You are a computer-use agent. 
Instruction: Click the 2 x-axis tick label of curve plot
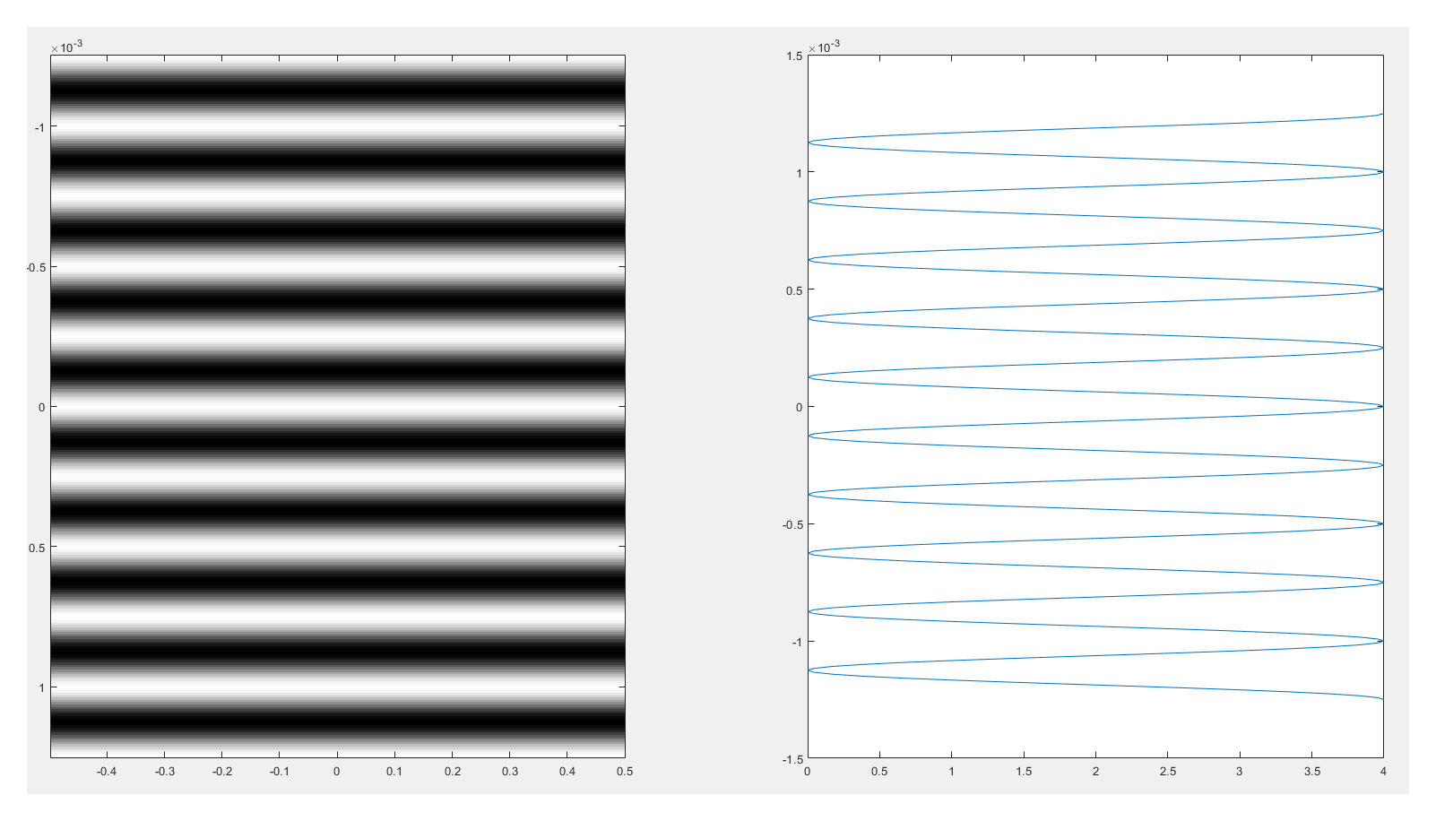click(x=1095, y=771)
